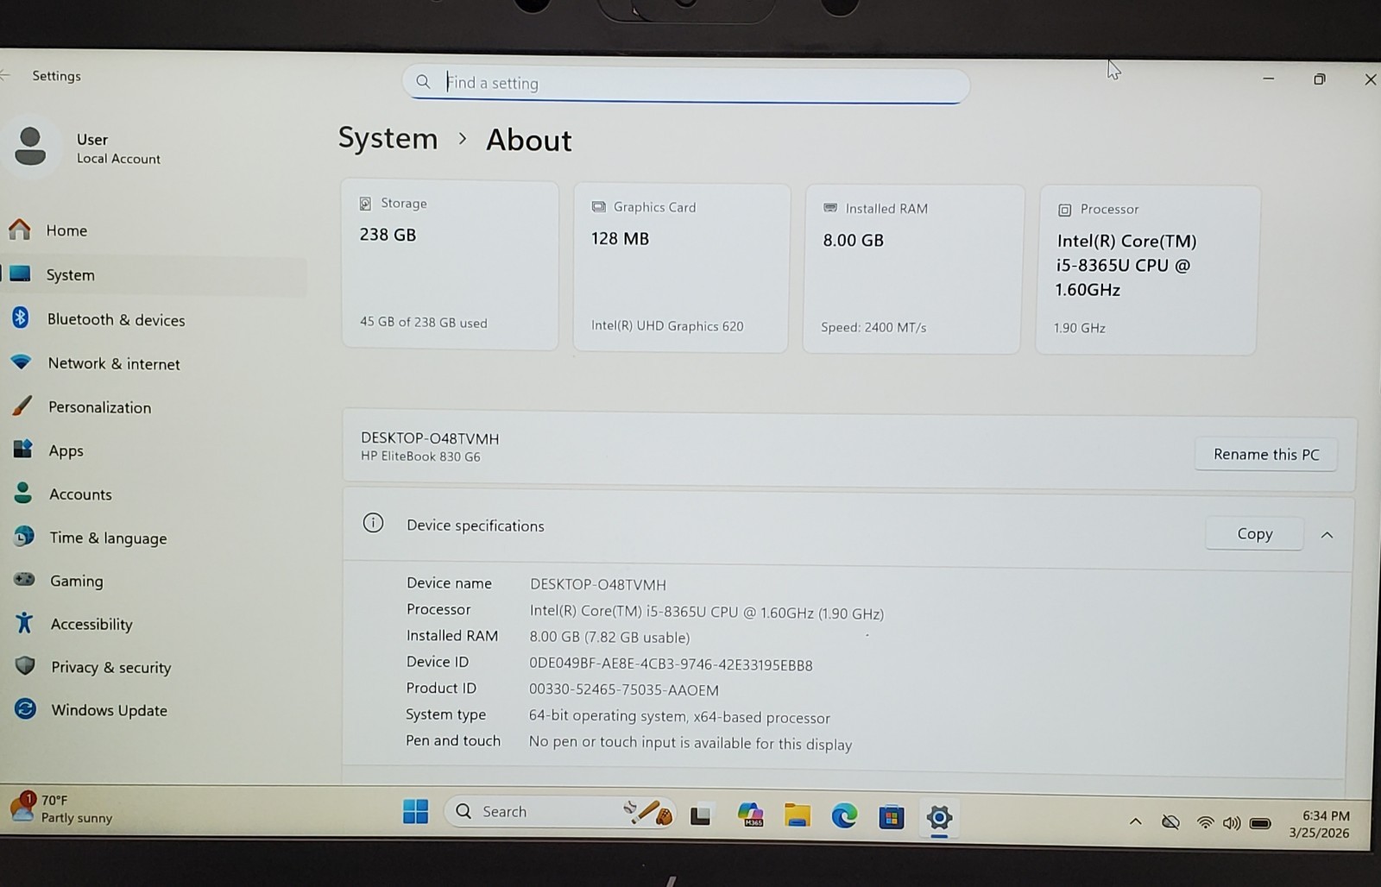Click the Accounts person icon
This screenshot has width=1381, height=887.
(23, 493)
